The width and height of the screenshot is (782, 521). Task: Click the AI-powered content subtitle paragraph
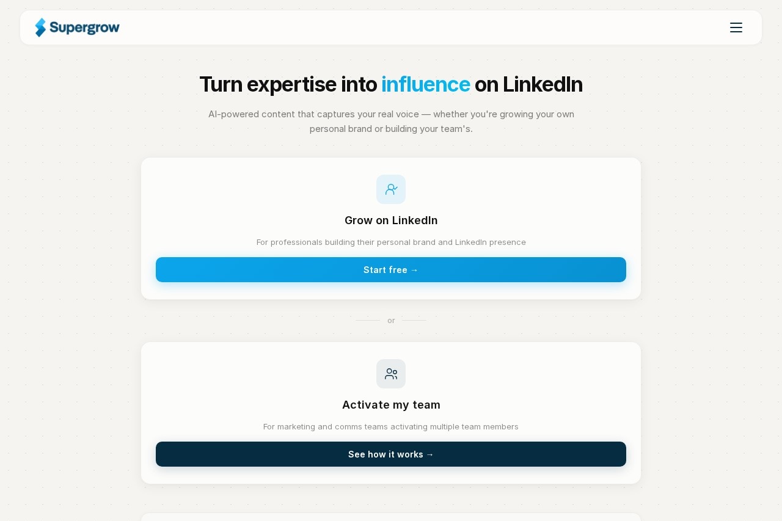coord(391,122)
